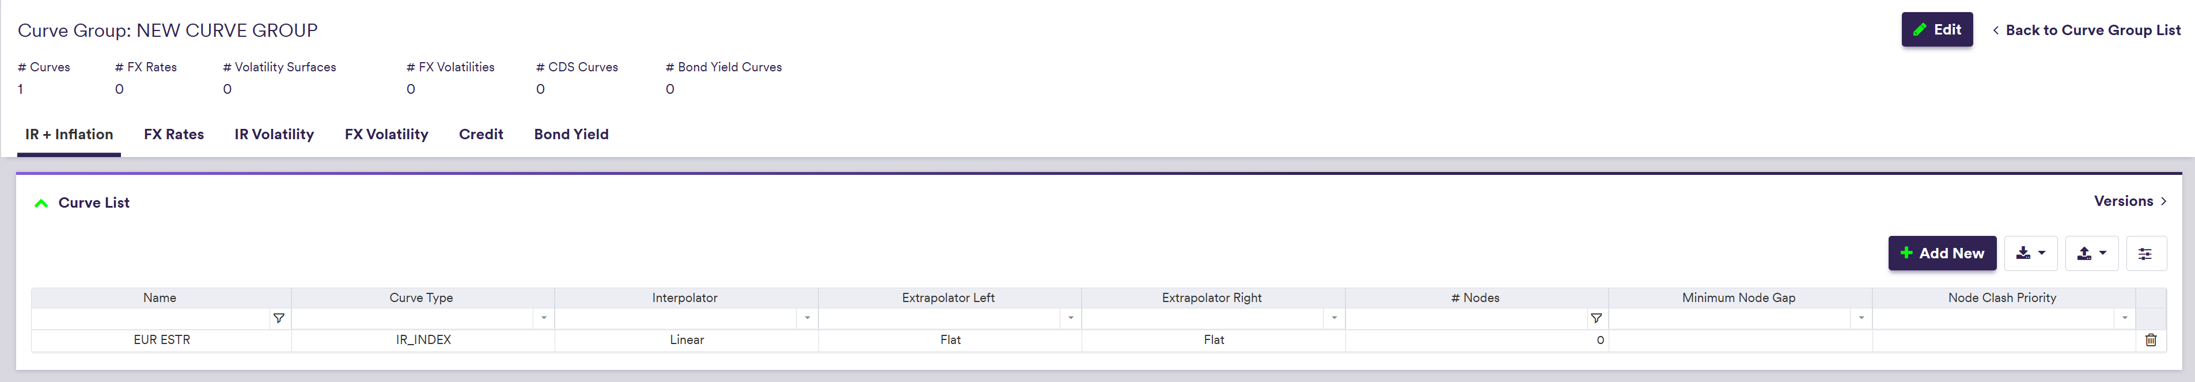
Task: Open the upload/import dropdown button
Action: click(x=2091, y=254)
